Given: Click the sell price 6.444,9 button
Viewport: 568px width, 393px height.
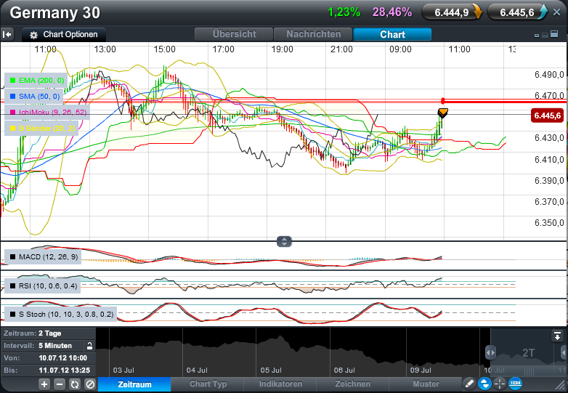Looking at the screenshot, I should [x=453, y=12].
